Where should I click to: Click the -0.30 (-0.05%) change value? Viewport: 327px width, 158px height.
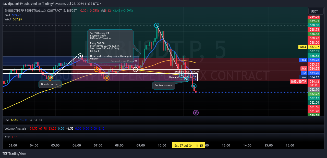tap(89, 11)
